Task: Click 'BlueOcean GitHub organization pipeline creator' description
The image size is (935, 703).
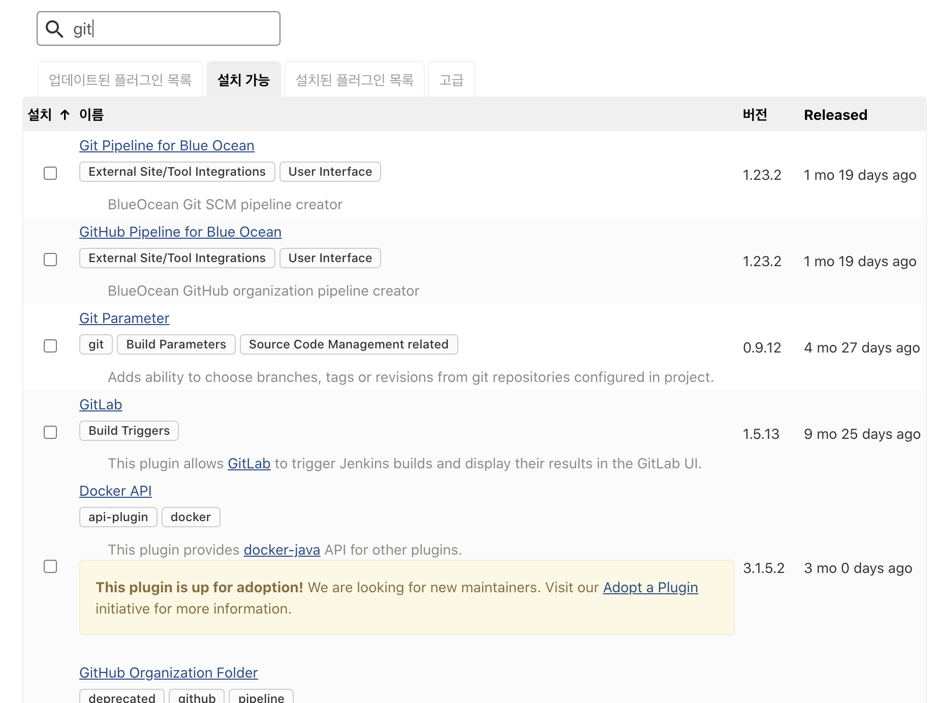Action: coord(264,291)
